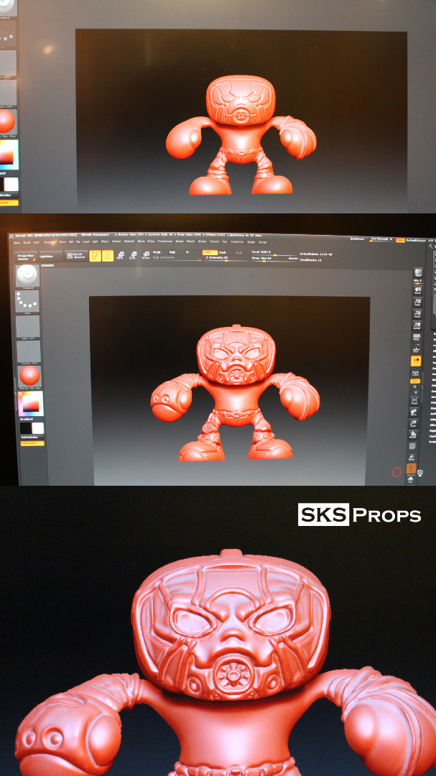The width and height of the screenshot is (436, 776).
Task: Toggle the Zadd sculpt mode
Action: 208,252
